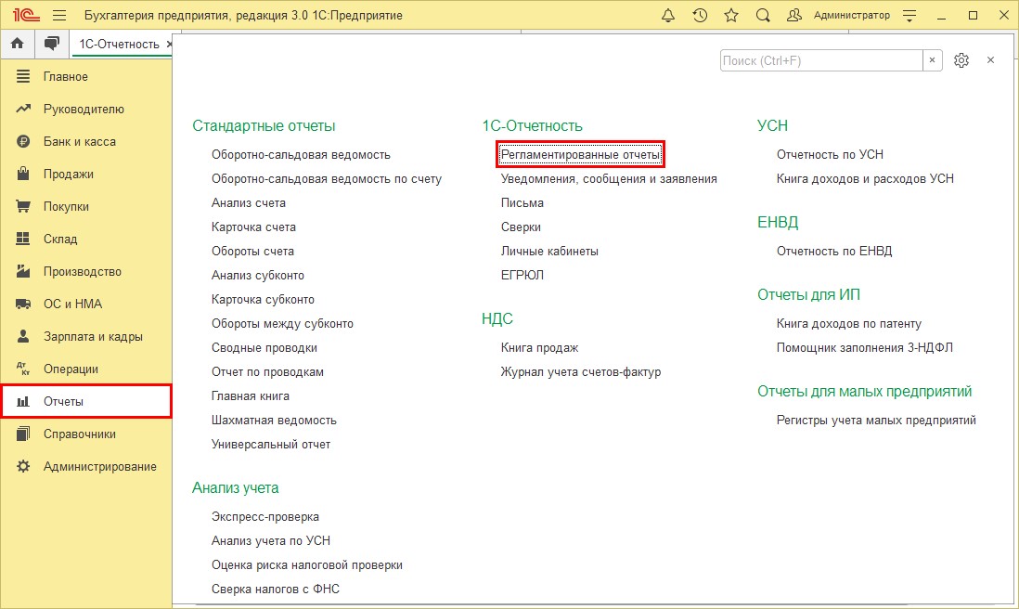Focus the Поиск (Ctrl+F) search field
The width and height of the screenshot is (1019, 609).
click(x=821, y=60)
